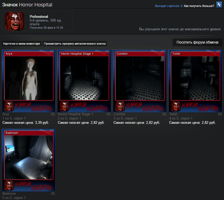Click 'Просмотреть прогресс металлического значка' button
The image size is (224, 200).
point(75,44)
